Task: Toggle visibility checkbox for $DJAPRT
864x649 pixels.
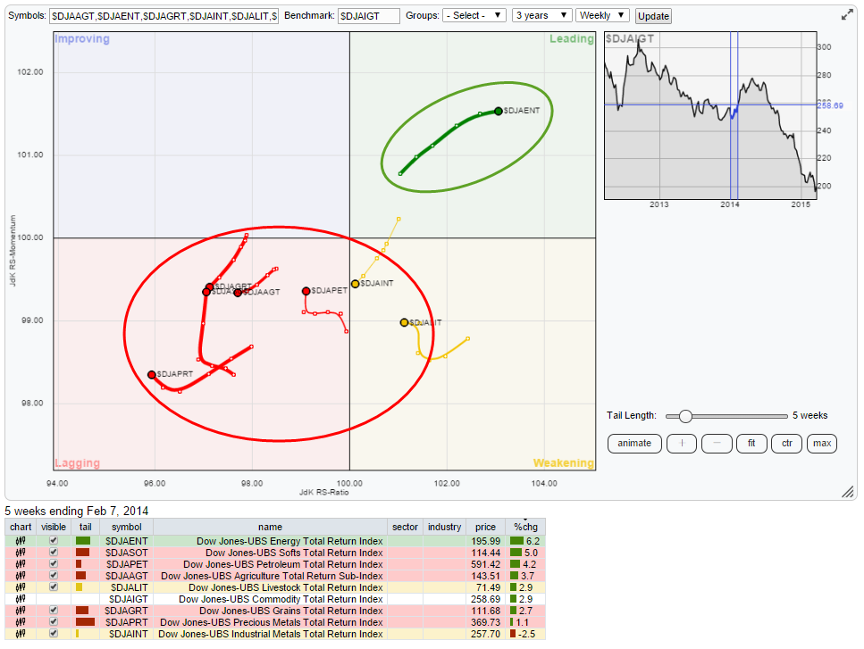Action: coord(54,621)
